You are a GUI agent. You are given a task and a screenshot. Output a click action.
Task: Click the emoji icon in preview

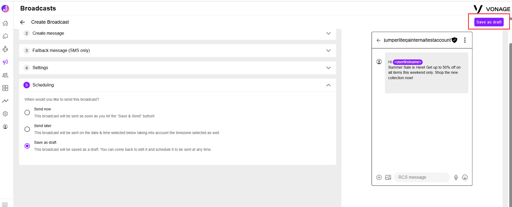[465, 177]
